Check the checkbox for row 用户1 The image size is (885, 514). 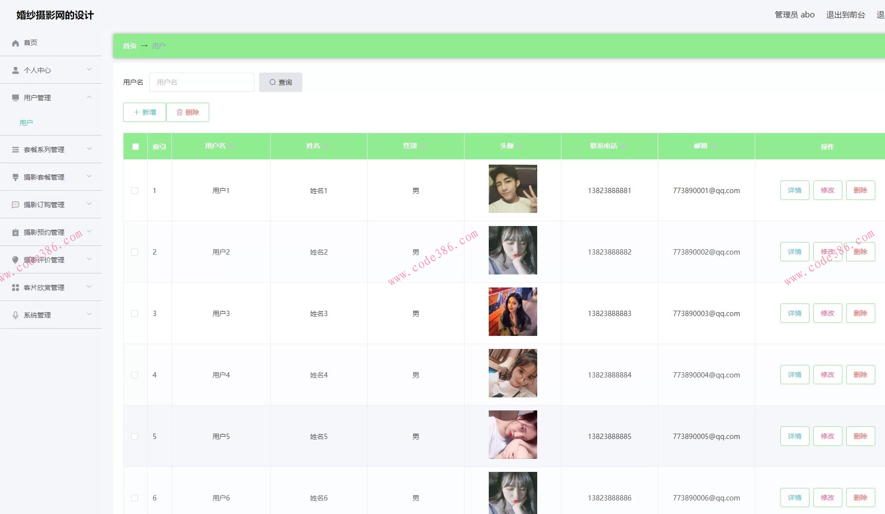(x=135, y=191)
